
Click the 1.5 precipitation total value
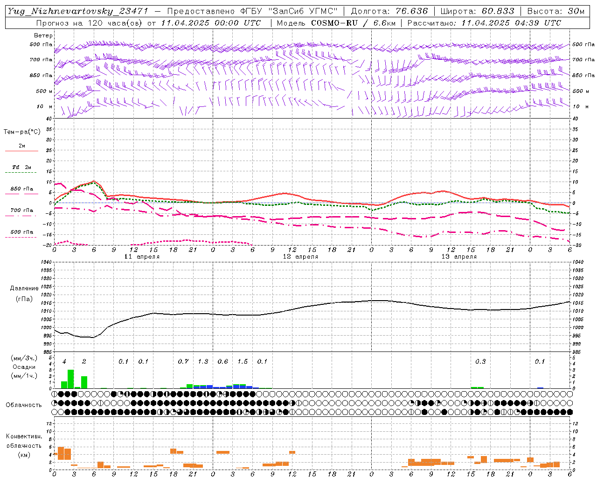point(243,361)
